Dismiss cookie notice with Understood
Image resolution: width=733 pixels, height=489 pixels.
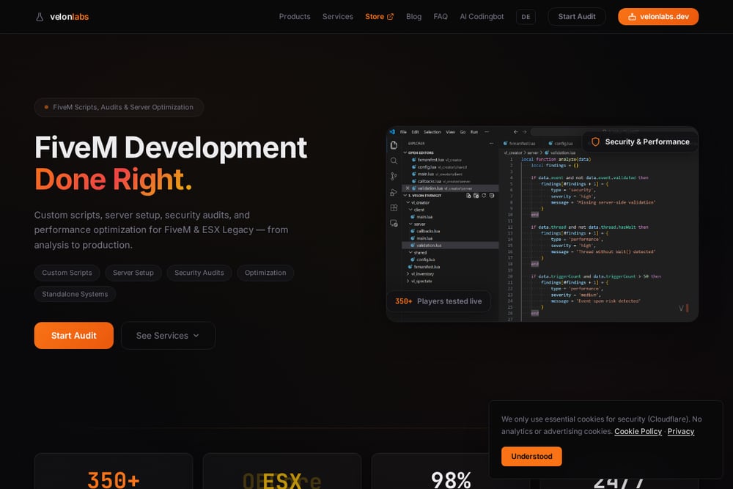pos(531,456)
